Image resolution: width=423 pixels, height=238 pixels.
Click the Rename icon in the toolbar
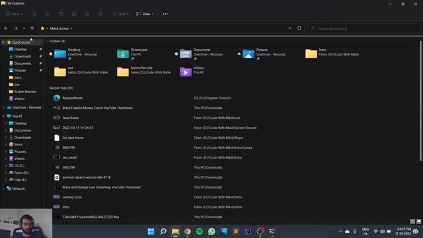(74, 14)
